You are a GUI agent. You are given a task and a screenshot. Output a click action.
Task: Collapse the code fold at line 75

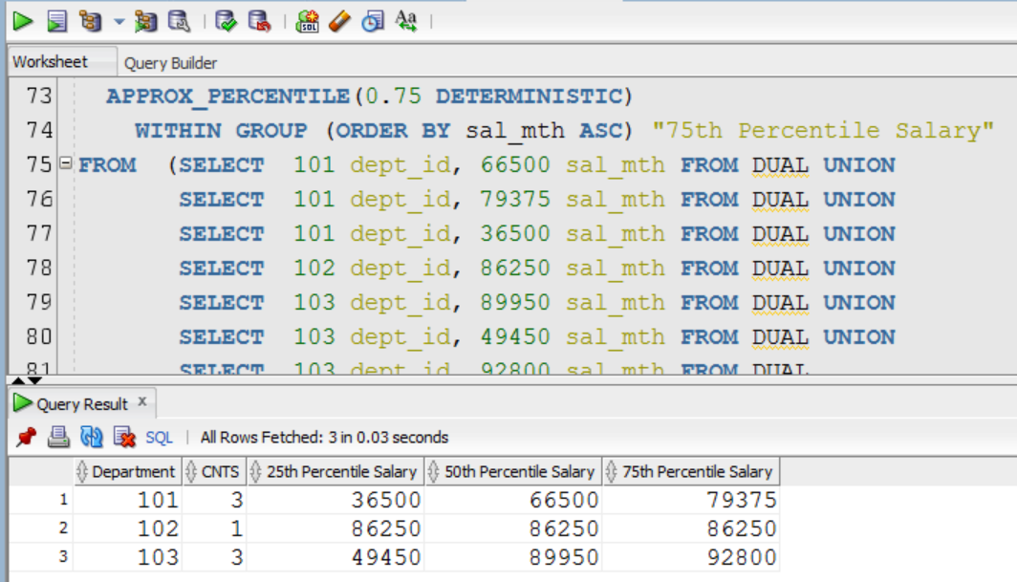tap(66, 162)
